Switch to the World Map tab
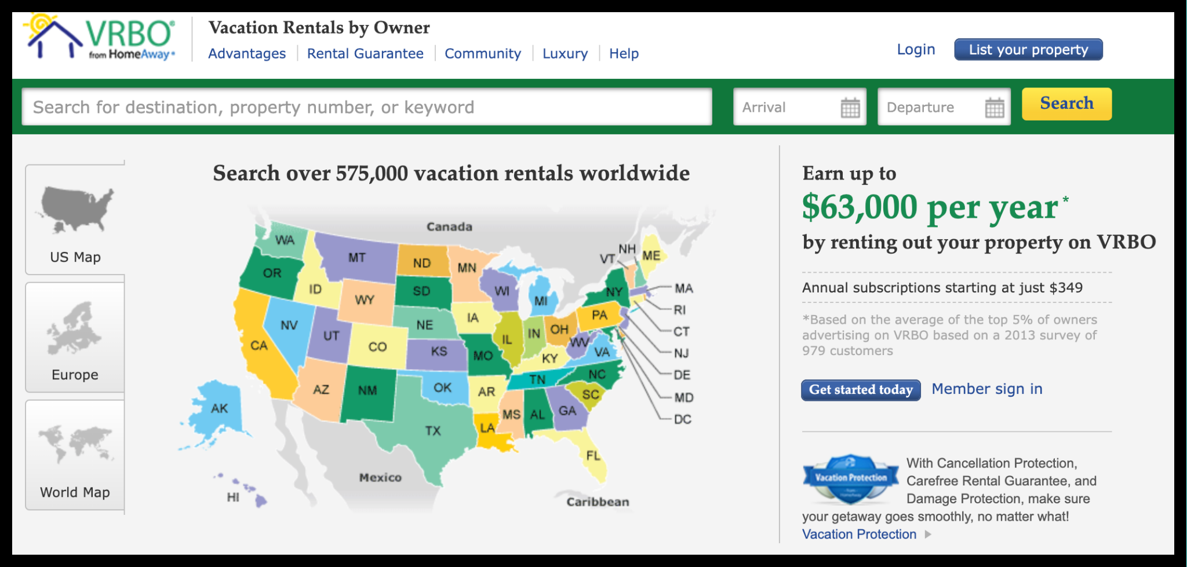Image resolution: width=1187 pixels, height=567 pixels. [x=75, y=455]
